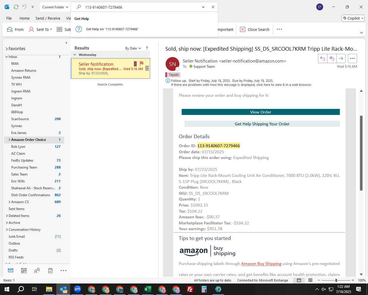Clear the search with the X icon
Image resolution: width=368 pixels, height=295 pixels.
point(213,7)
